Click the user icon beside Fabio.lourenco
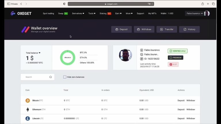This screenshot has height=124, width=221. [x=142, y=50]
